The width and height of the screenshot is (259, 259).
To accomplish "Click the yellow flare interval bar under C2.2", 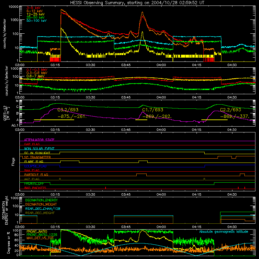I will click(x=214, y=120).
